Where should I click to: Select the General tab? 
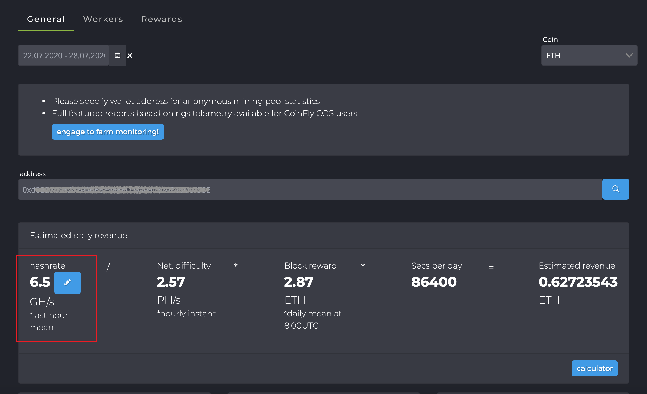pos(46,19)
